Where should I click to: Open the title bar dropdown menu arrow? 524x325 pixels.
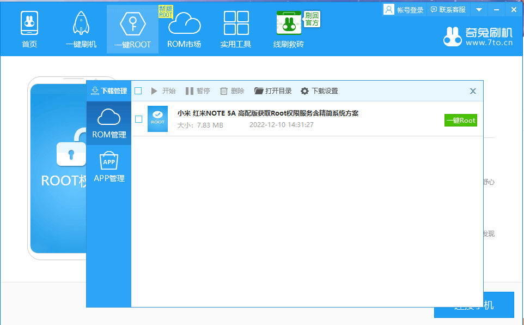click(x=479, y=10)
